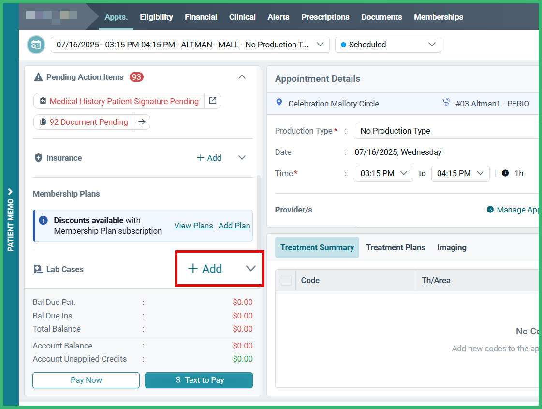This screenshot has height=409, width=542.
Task: Switch to the Treatment Plans tab
Action: coord(396,247)
